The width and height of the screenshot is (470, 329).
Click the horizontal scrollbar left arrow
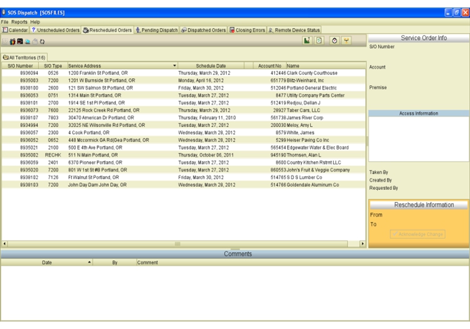tap(4, 244)
